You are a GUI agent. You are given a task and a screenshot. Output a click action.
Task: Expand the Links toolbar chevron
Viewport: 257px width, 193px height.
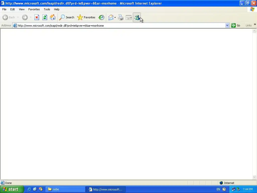point(255,24)
